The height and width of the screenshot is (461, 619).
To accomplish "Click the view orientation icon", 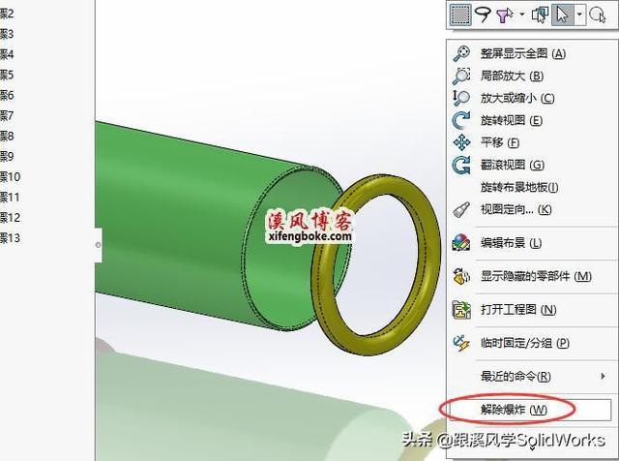I will point(461,209).
